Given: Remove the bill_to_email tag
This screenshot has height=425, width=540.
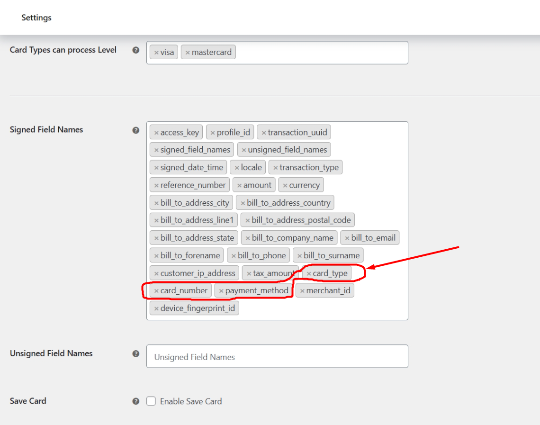Looking at the screenshot, I should [347, 238].
